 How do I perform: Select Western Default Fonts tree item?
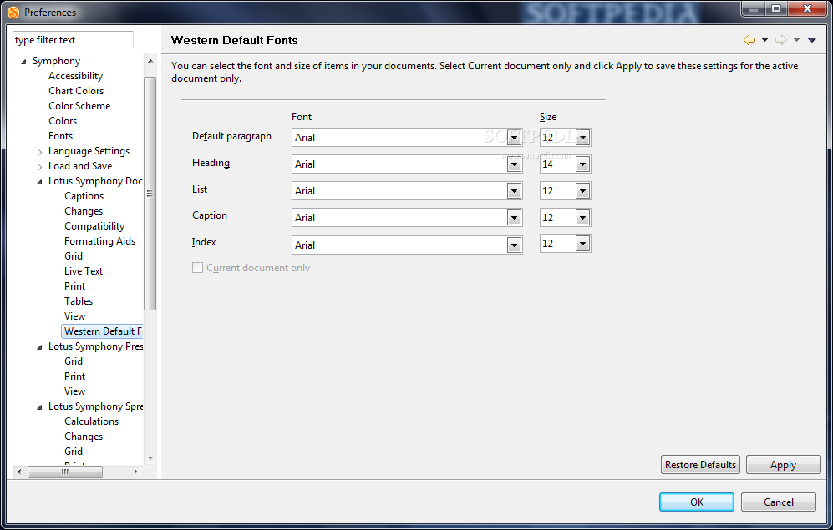tap(103, 331)
